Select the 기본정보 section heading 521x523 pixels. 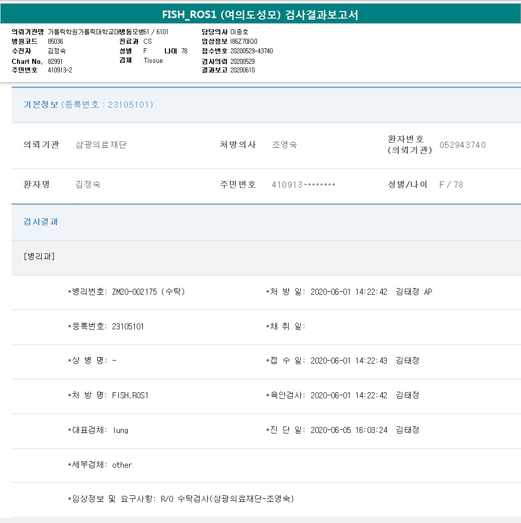pos(41,105)
